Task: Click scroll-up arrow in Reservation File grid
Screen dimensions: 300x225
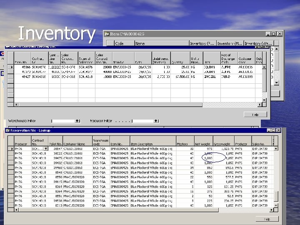Action: point(276,149)
